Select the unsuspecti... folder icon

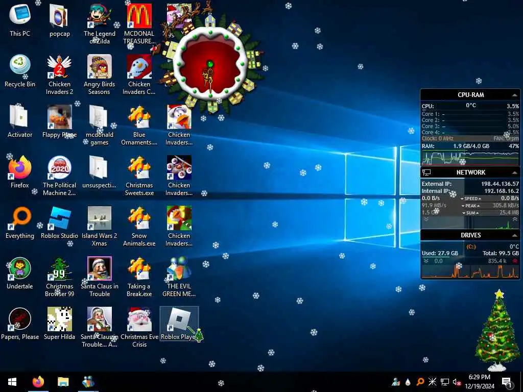100,172
